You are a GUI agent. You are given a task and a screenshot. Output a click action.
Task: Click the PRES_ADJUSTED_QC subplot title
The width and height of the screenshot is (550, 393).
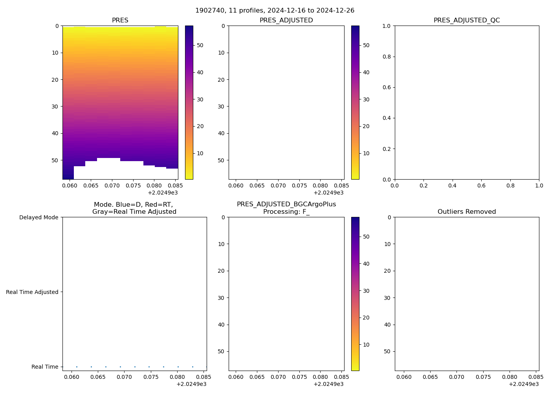467,20
